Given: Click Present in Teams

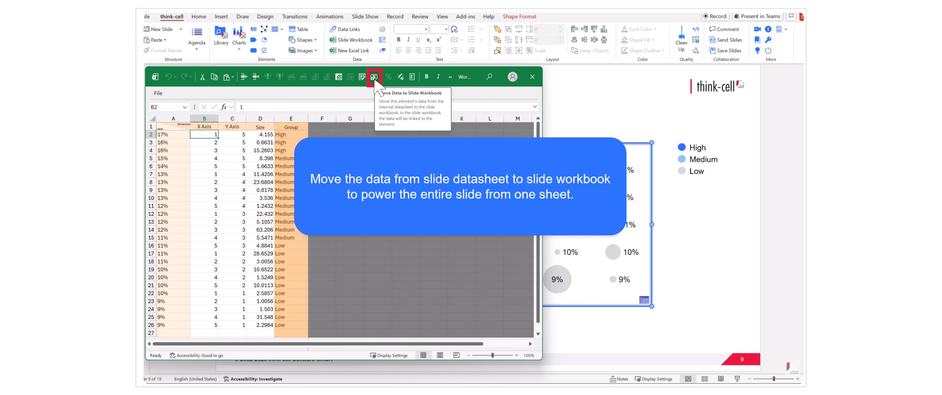Looking at the screenshot, I should [x=757, y=16].
